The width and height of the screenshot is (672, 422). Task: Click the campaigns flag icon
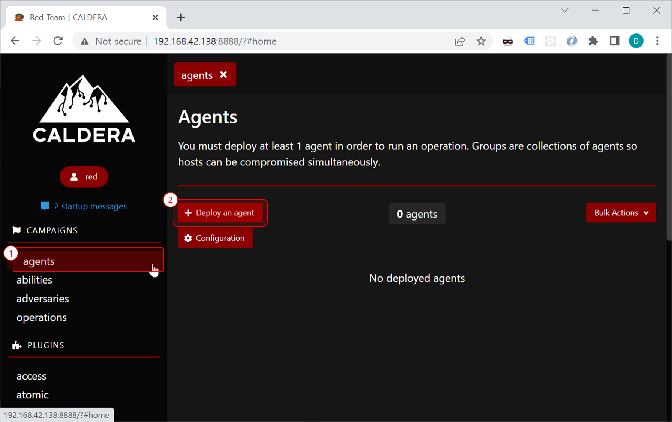(16, 230)
